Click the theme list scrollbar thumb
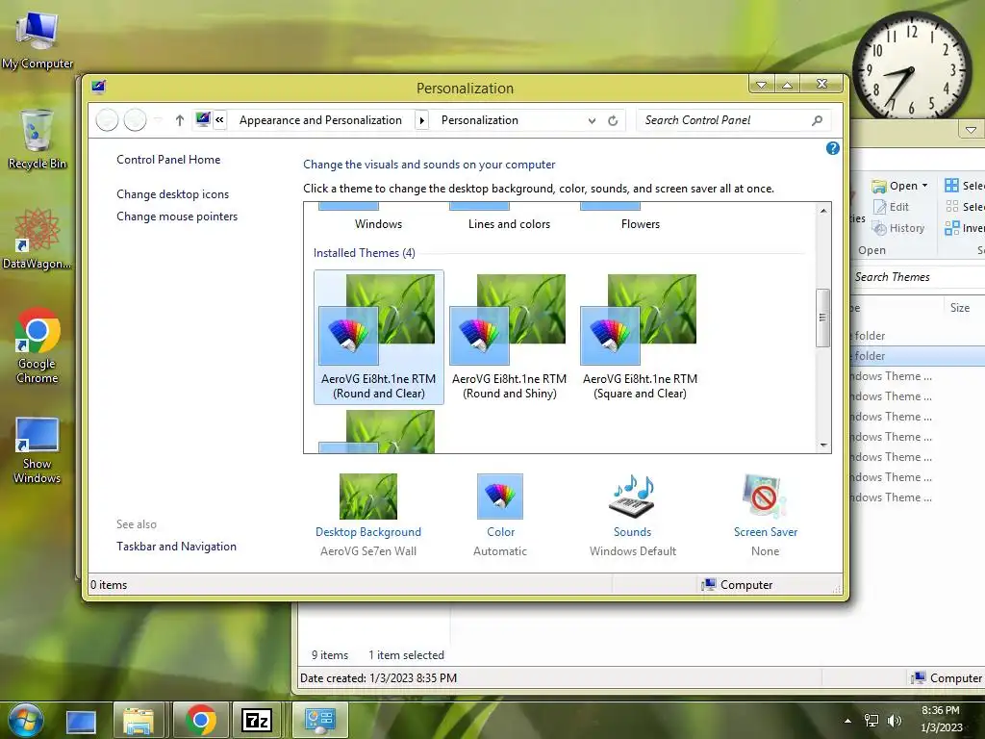 [823, 318]
